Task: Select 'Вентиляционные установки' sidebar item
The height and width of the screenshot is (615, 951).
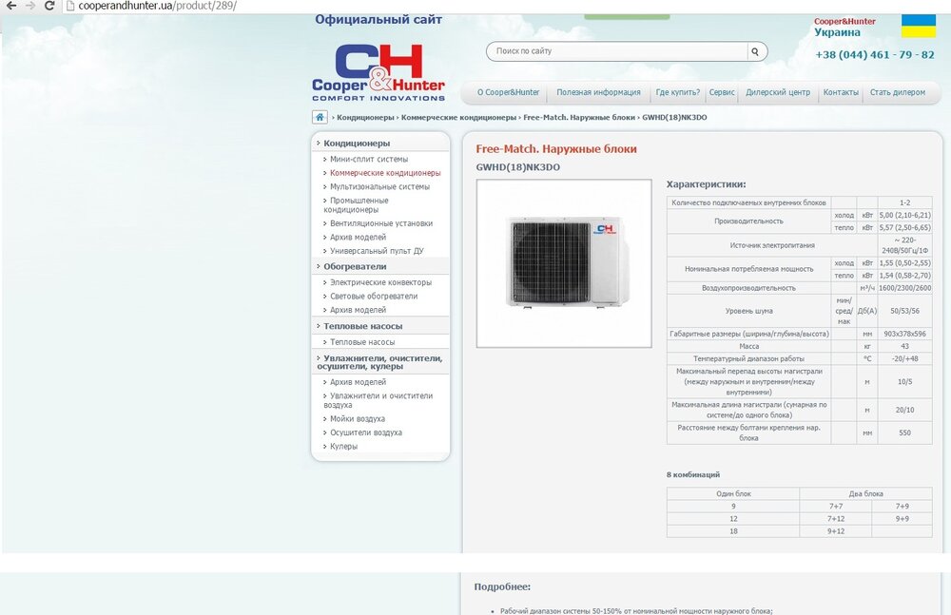Action: click(x=381, y=223)
